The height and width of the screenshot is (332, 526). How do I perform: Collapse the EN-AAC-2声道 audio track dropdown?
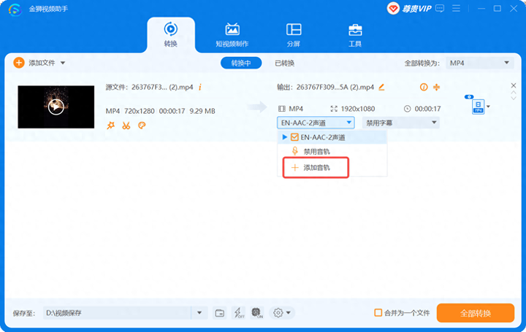pos(316,123)
